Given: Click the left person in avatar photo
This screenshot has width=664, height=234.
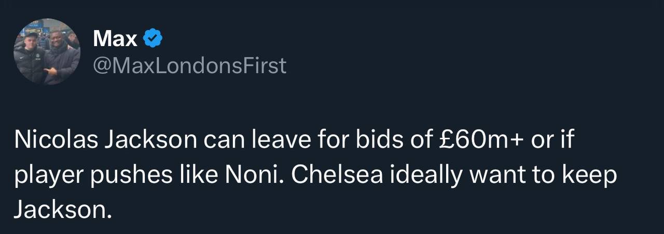Looking at the screenshot, I should [x=30, y=57].
